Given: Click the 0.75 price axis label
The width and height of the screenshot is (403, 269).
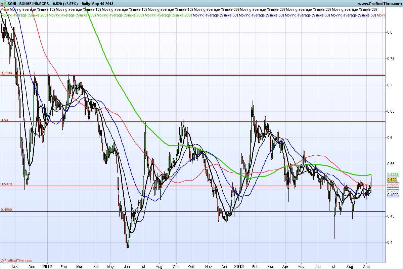Looking at the screenshot, I should (x=391, y=59).
